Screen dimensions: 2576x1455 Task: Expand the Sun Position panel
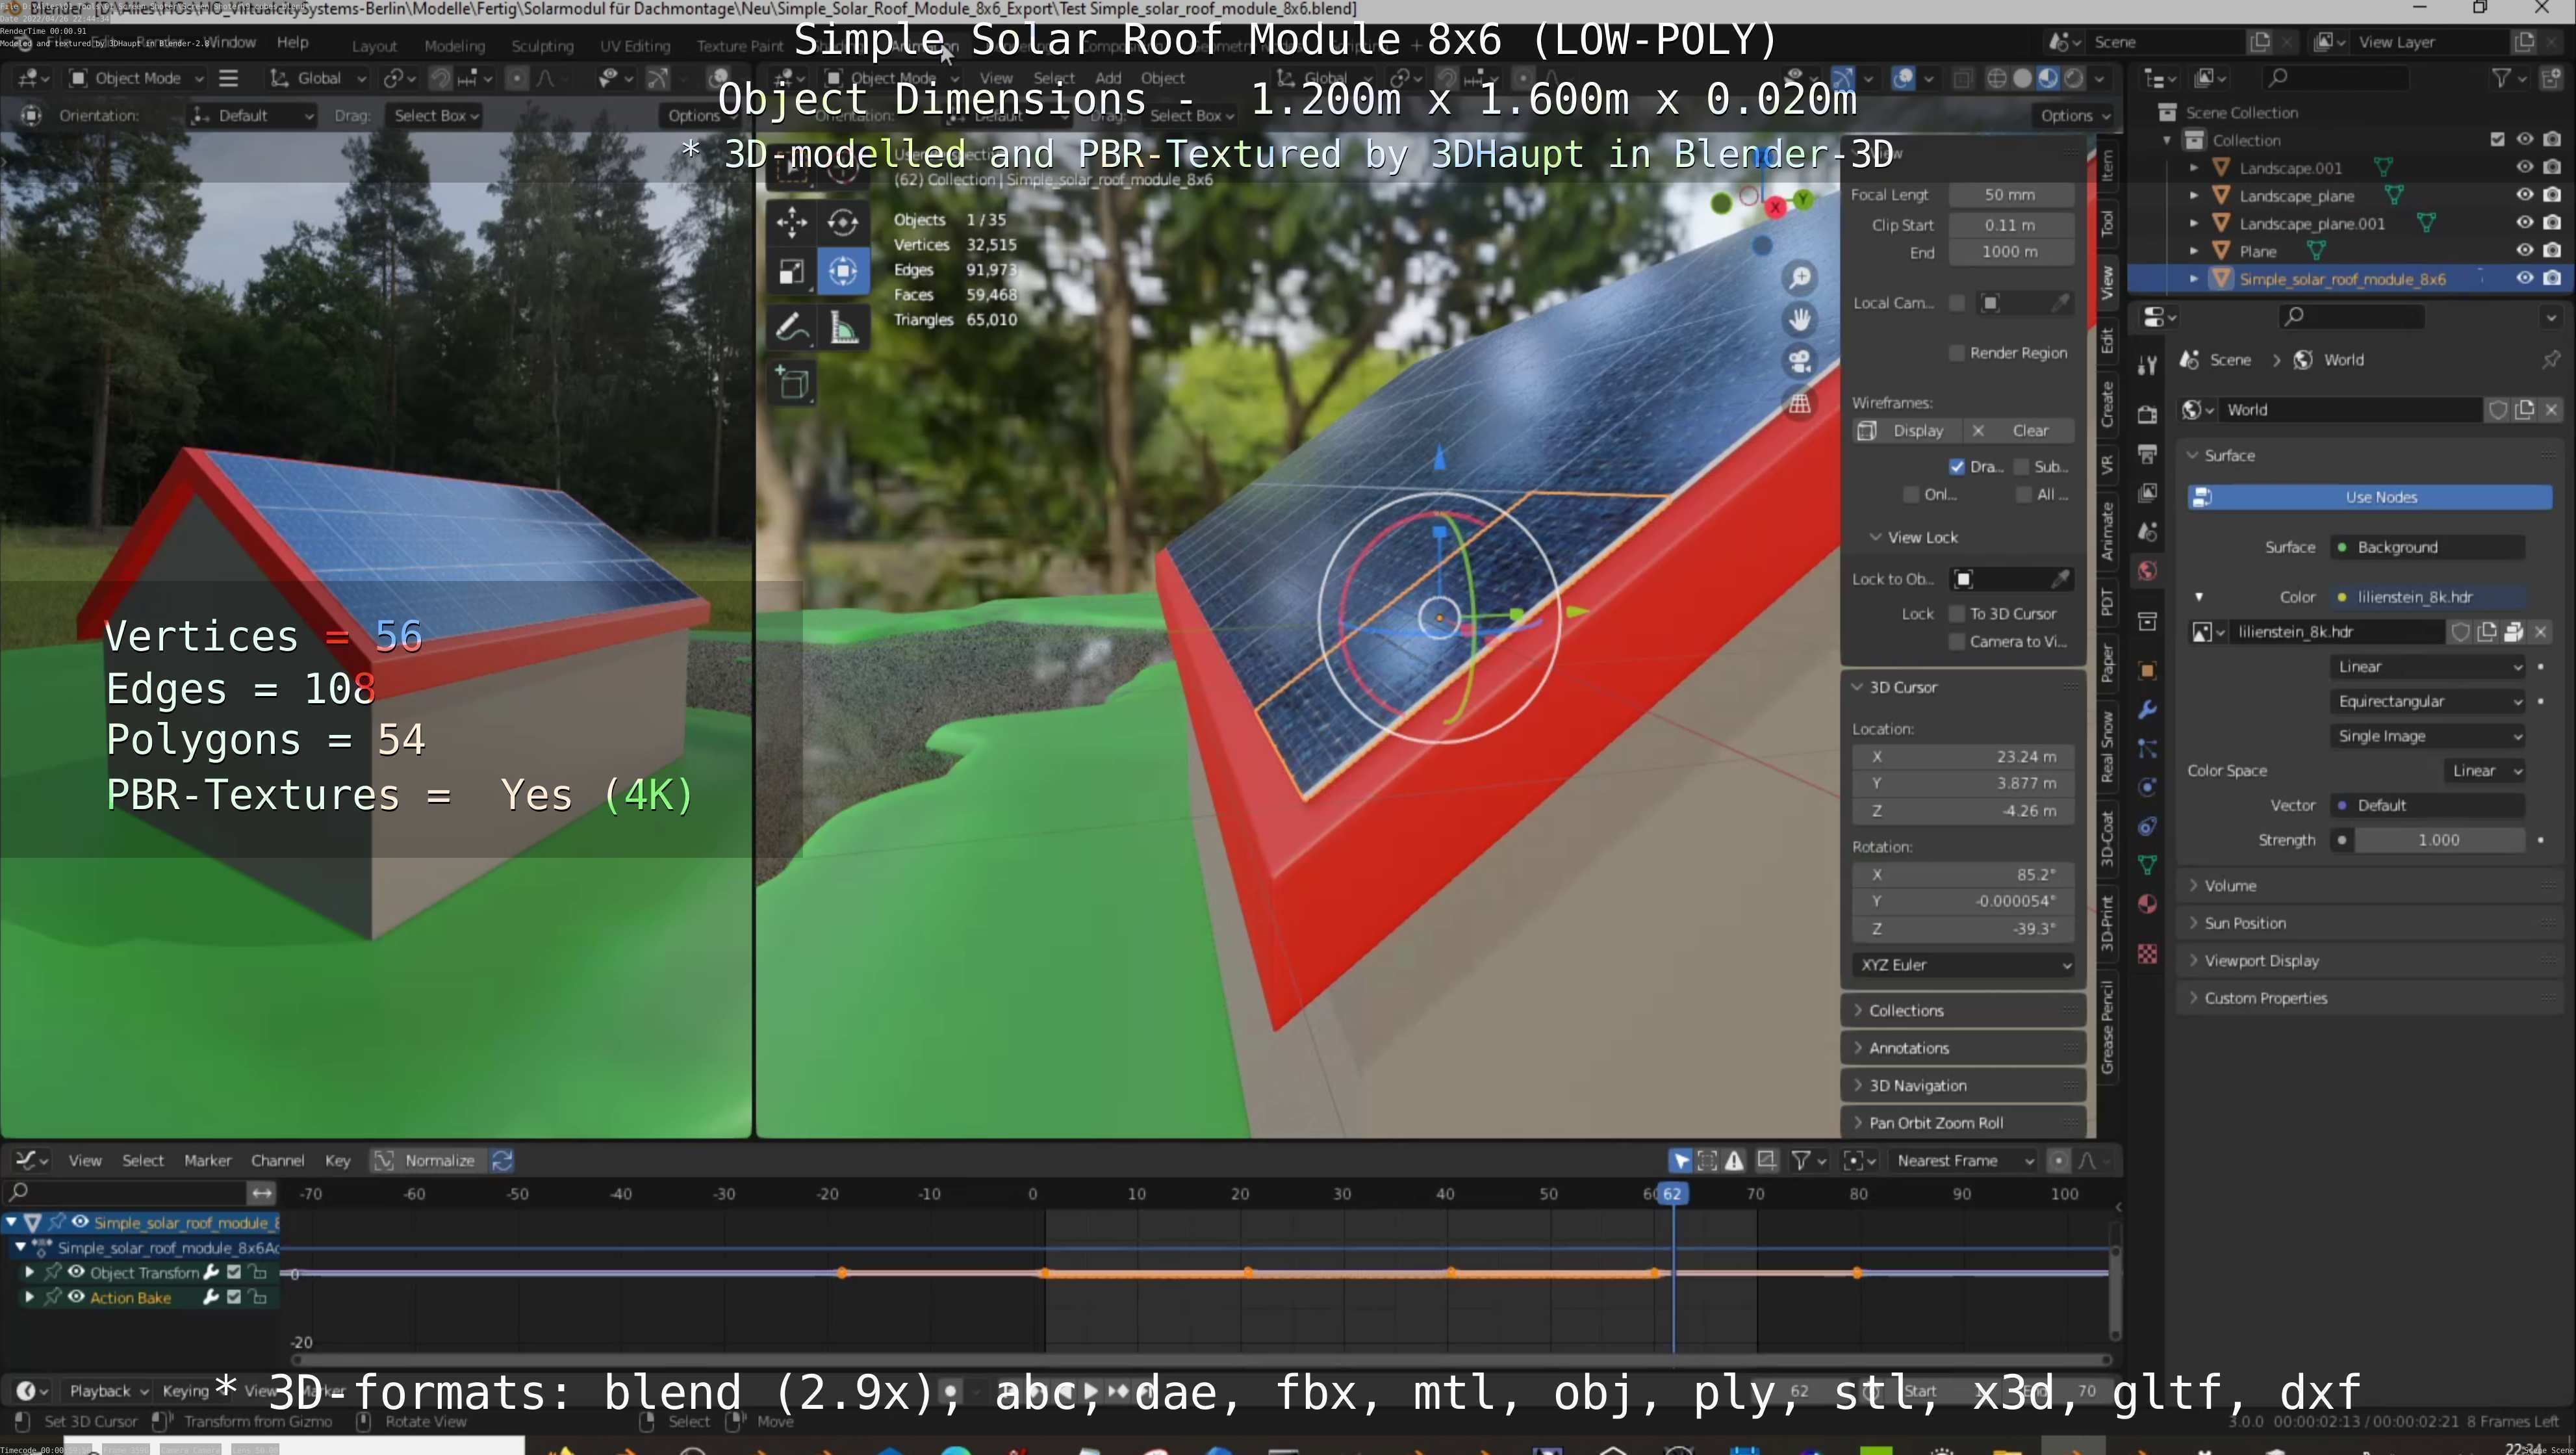point(2244,923)
